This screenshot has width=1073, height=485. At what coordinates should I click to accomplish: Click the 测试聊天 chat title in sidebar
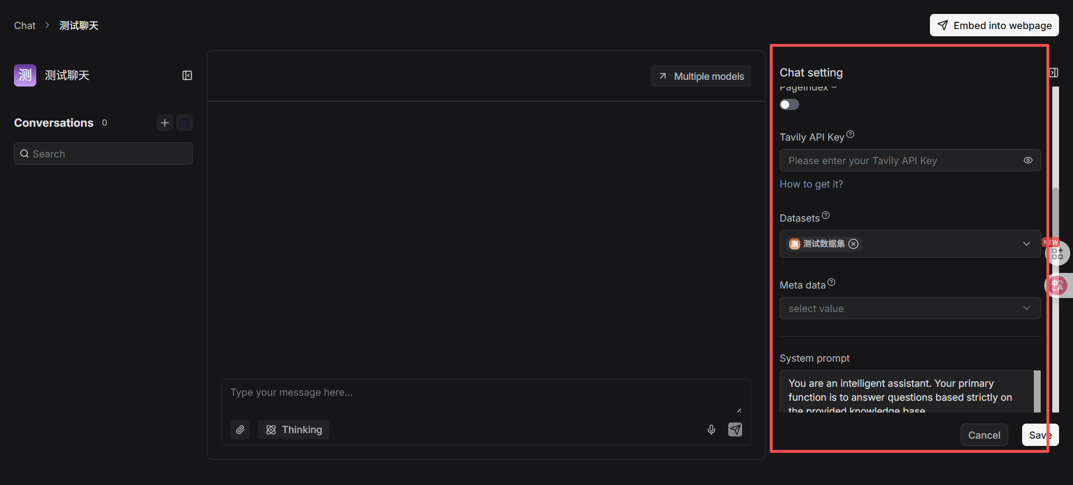[67, 75]
